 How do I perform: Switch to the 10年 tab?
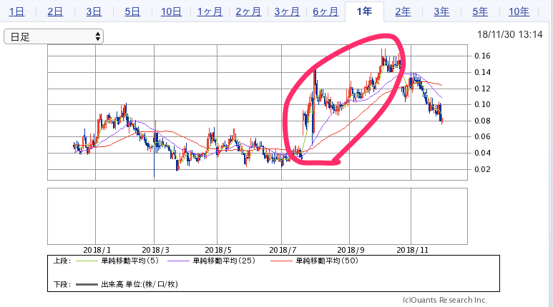(519, 11)
